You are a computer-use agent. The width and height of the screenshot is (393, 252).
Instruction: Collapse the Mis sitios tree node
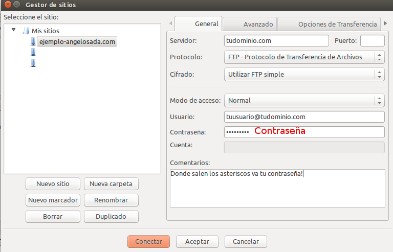[14, 30]
